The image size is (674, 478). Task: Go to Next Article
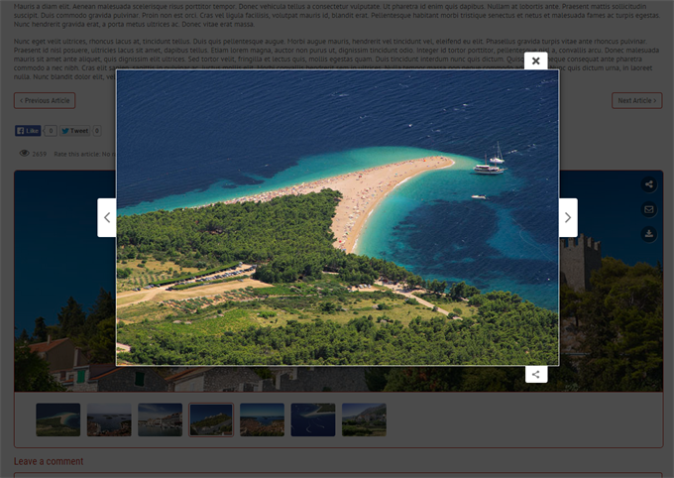pyautogui.click(x=636, y=101)
